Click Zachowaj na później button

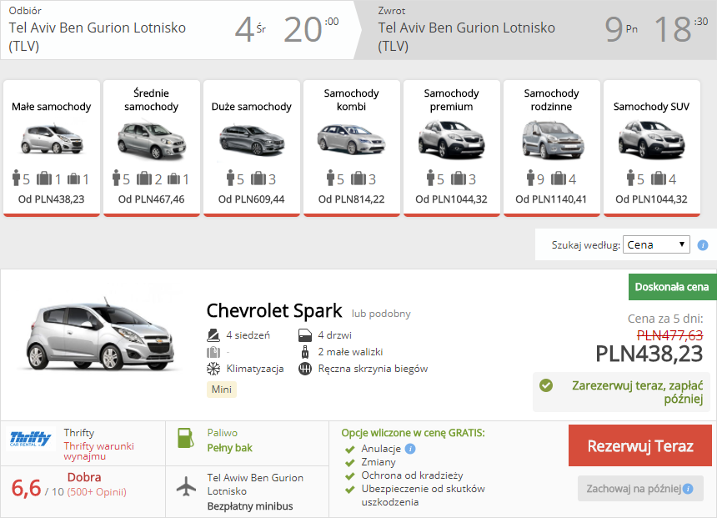coord(640,489)
